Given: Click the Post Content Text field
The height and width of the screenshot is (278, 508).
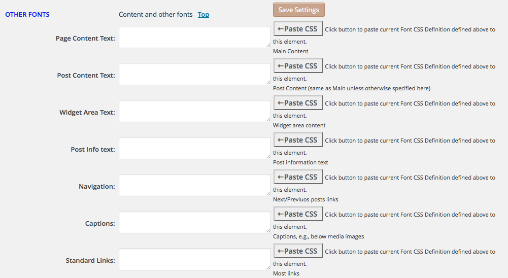Looking at the screenshot, I should 194,74.
